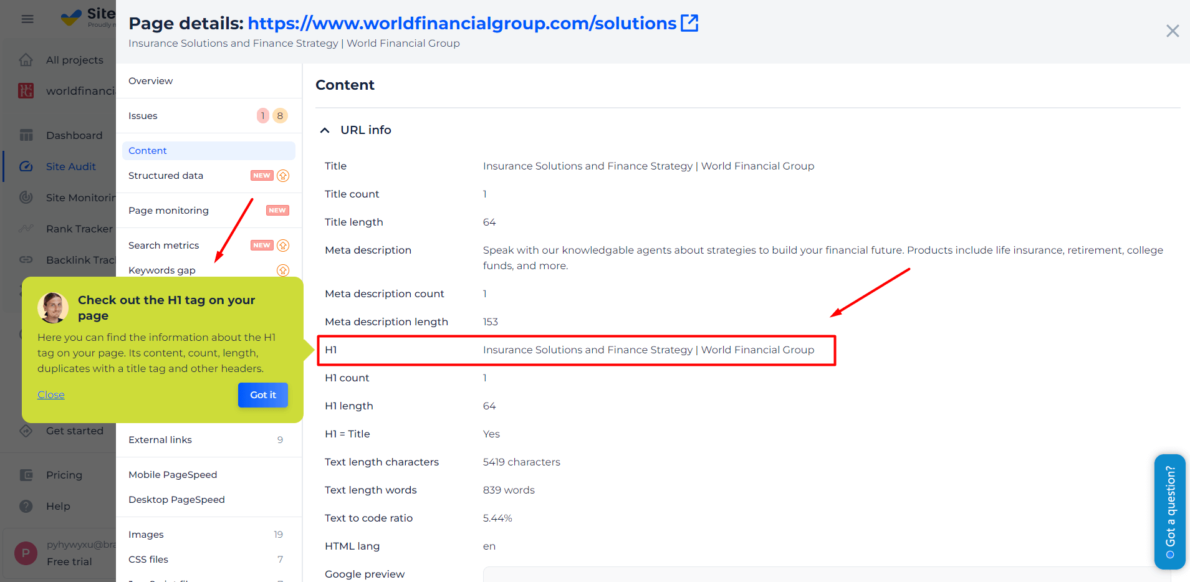Click the Free trial account label
The width and height of the screenshot is (1190, 582).
(x=69, y=561)
